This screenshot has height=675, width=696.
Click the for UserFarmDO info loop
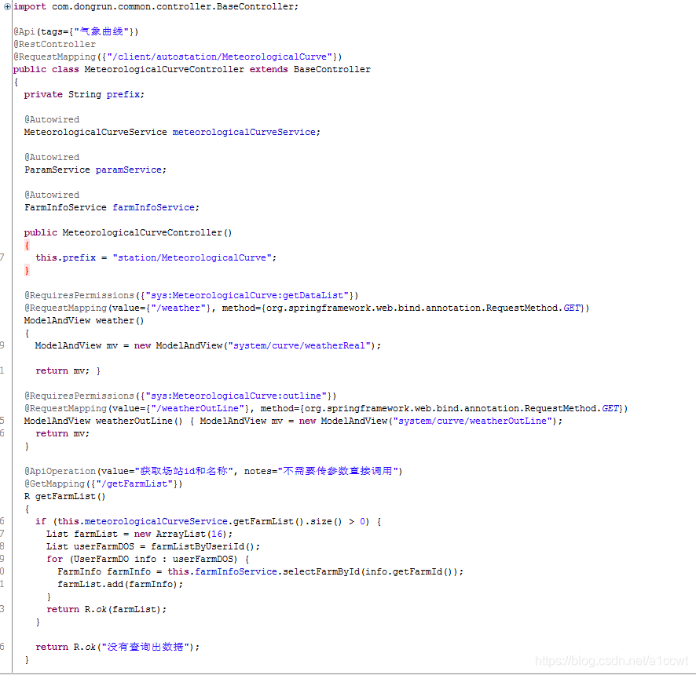coord(148,560)
